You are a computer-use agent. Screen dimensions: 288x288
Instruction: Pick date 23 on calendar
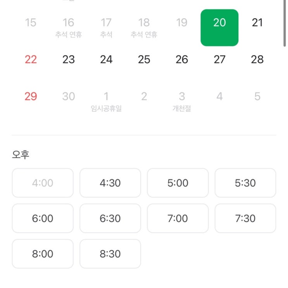tap(69, 59)
